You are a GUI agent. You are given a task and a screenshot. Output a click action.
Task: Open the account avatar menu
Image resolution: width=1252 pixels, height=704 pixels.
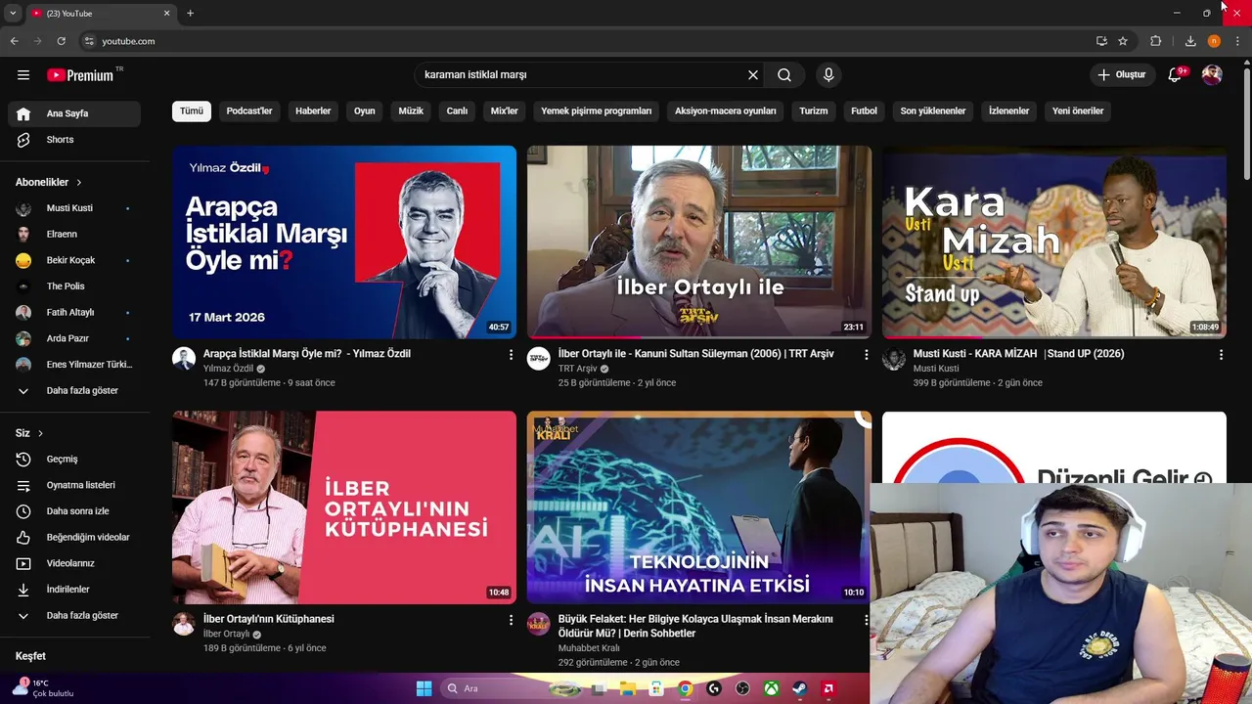1212,75
